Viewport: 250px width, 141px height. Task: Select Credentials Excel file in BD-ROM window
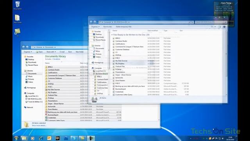tap(151, 92)
